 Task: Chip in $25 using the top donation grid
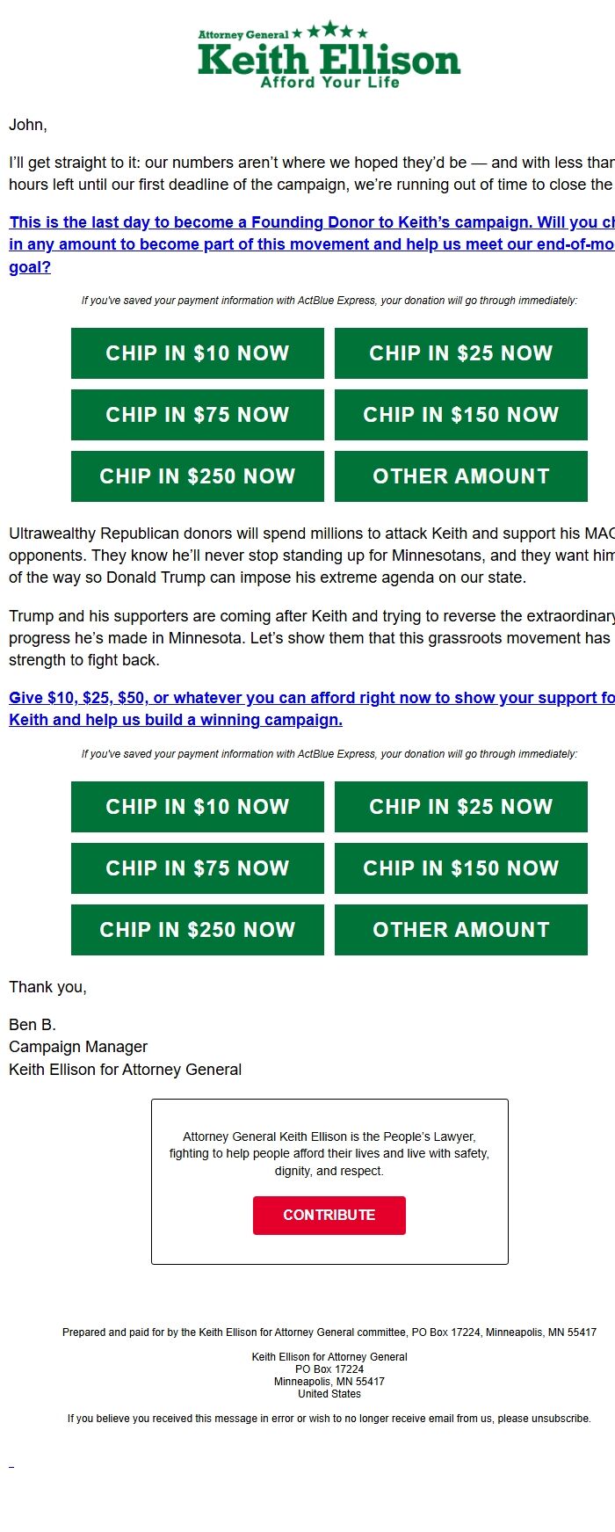pyautogui.click(x=460, y=352)
